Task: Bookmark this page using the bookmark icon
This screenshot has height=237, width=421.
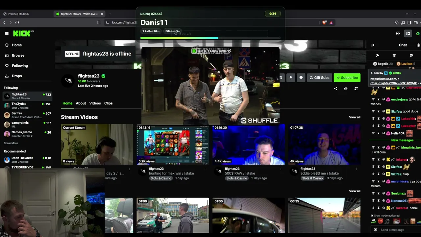Action: [x=99, y=22]
